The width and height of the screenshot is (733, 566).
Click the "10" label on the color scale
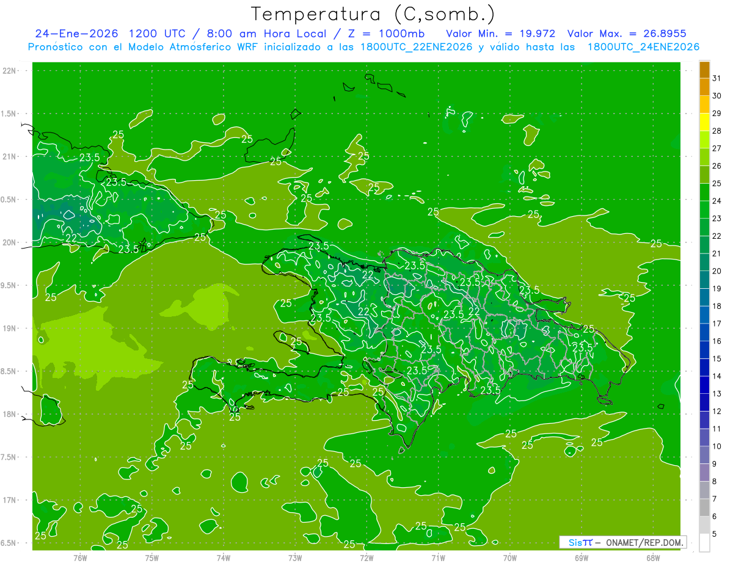(717, 446)
